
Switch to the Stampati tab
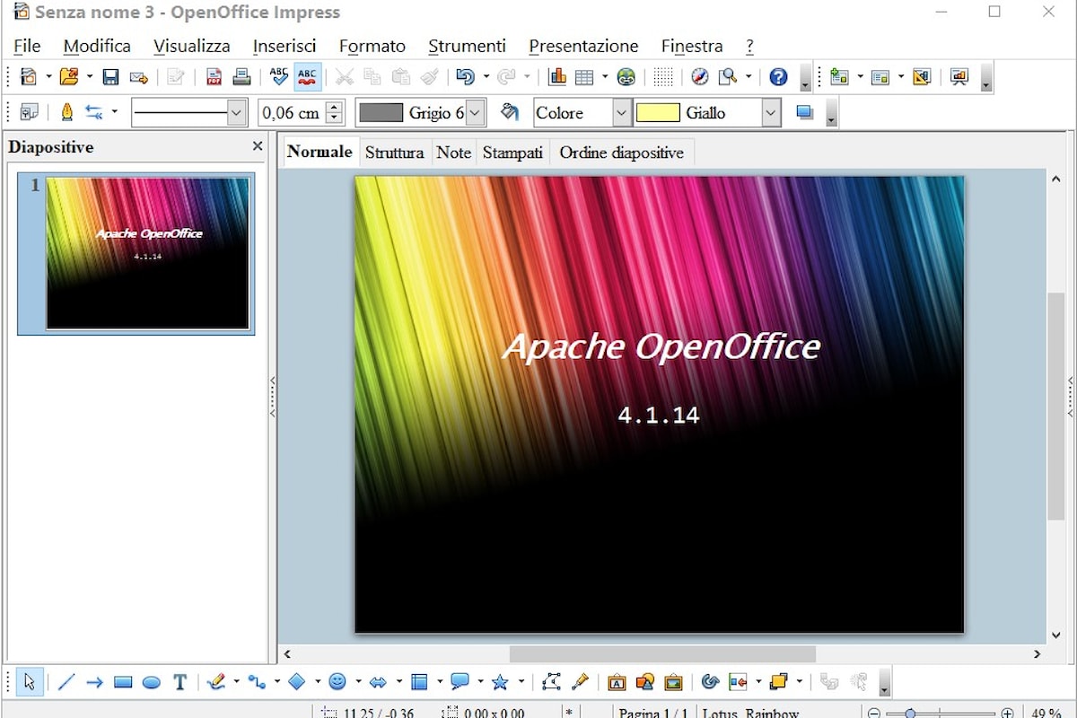(512, 153)
